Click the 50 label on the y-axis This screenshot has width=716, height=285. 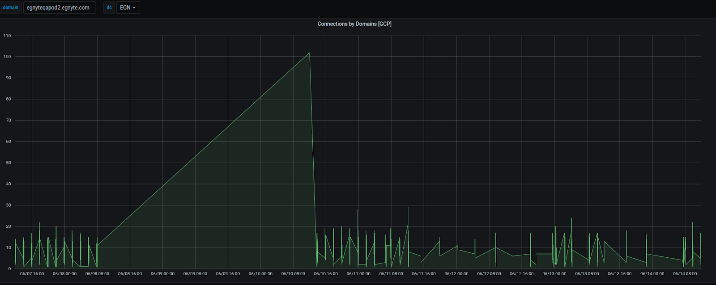(x=9, y=163)
